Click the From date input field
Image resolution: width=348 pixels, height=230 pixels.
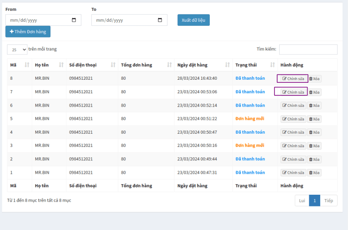(43, 20)
